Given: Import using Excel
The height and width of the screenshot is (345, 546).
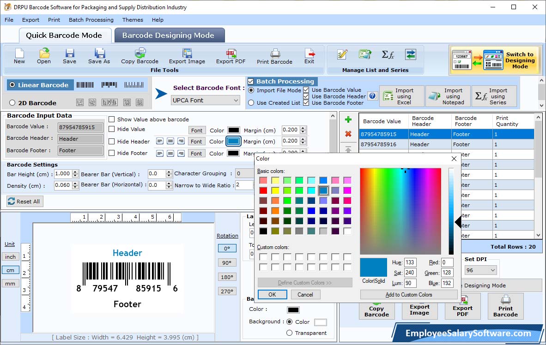Looking at the screenshot, I should [x=401, y=96].
